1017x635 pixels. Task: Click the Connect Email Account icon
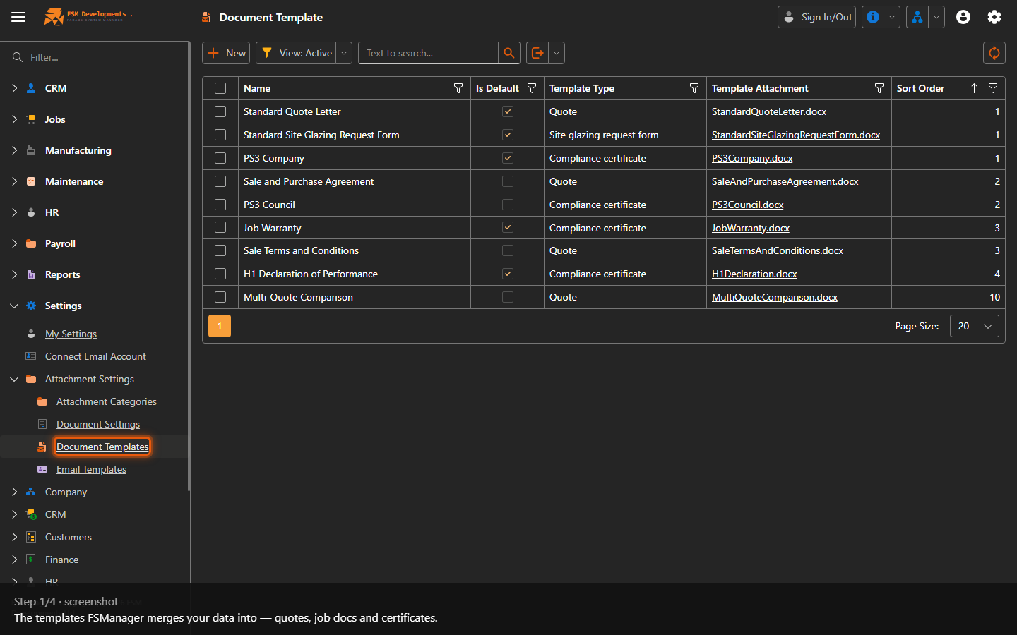point(31,356)
